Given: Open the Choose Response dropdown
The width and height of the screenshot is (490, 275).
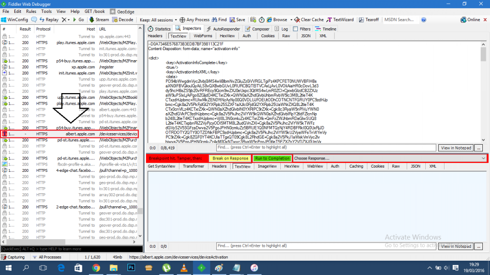Looking at the screenshot, I should (390, 159).
